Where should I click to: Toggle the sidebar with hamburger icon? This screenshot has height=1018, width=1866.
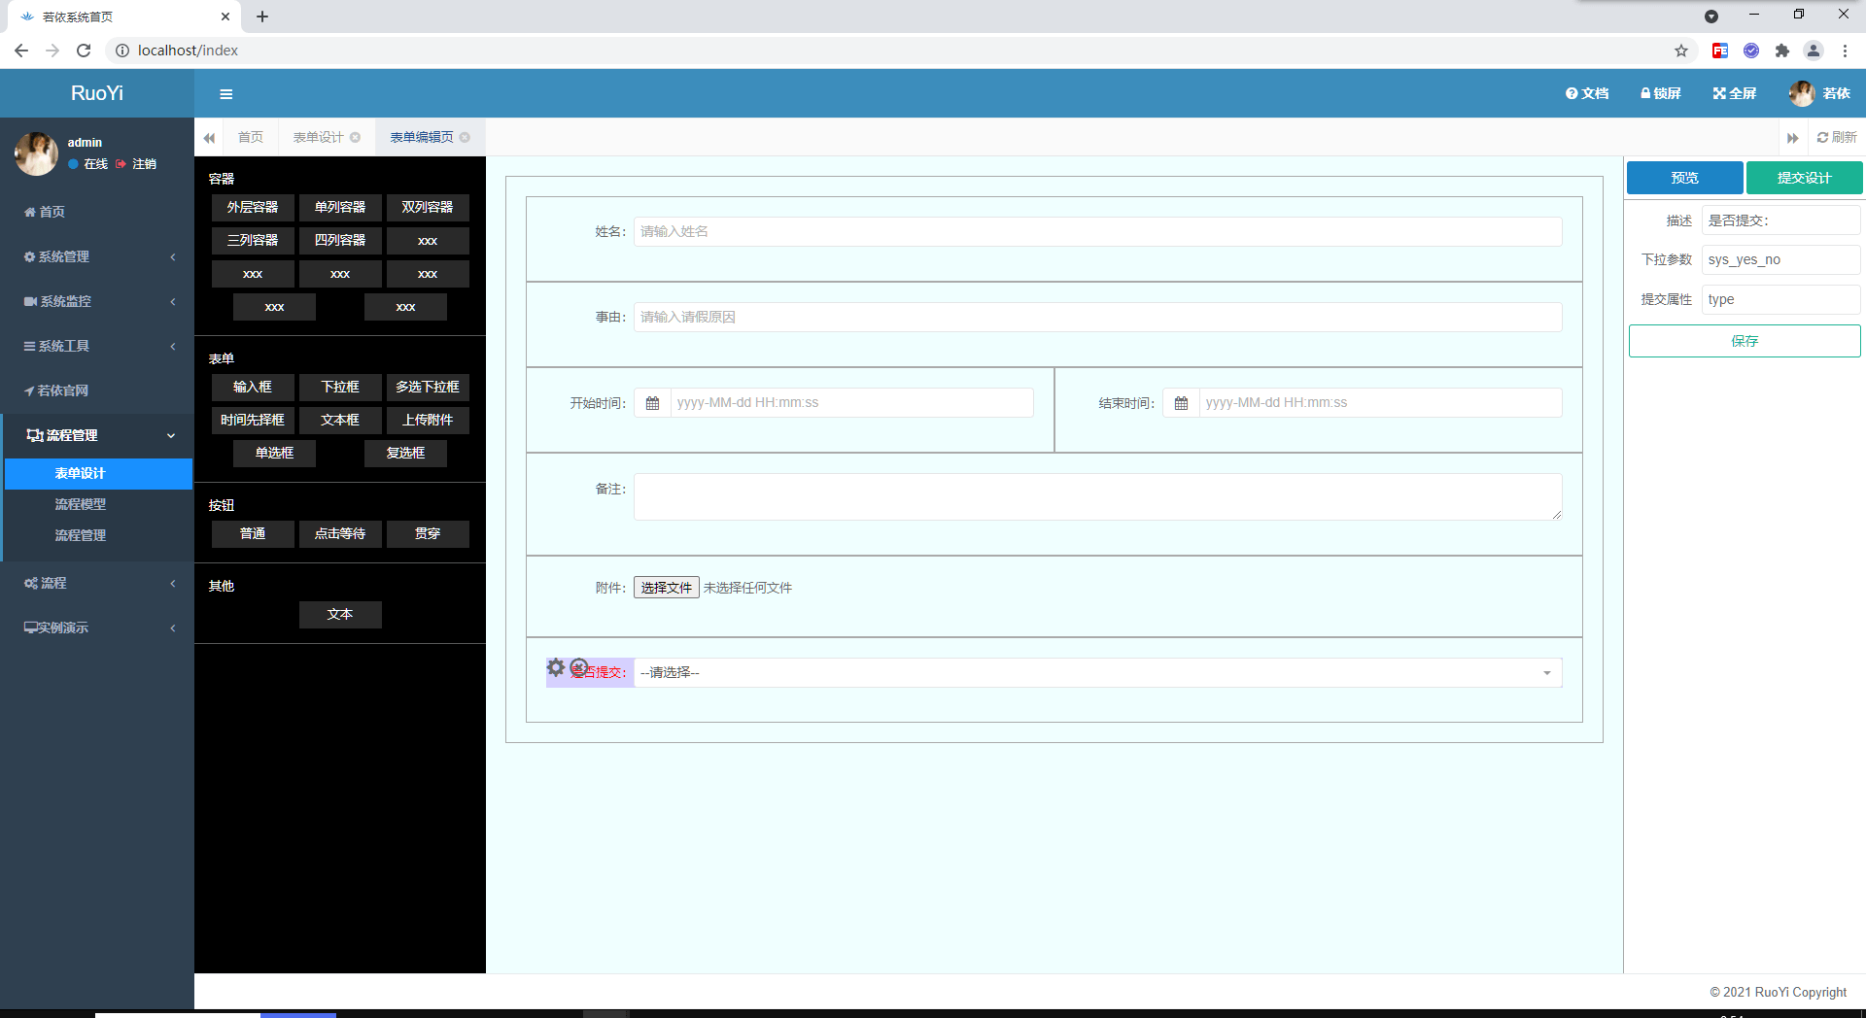click(226, 94)
